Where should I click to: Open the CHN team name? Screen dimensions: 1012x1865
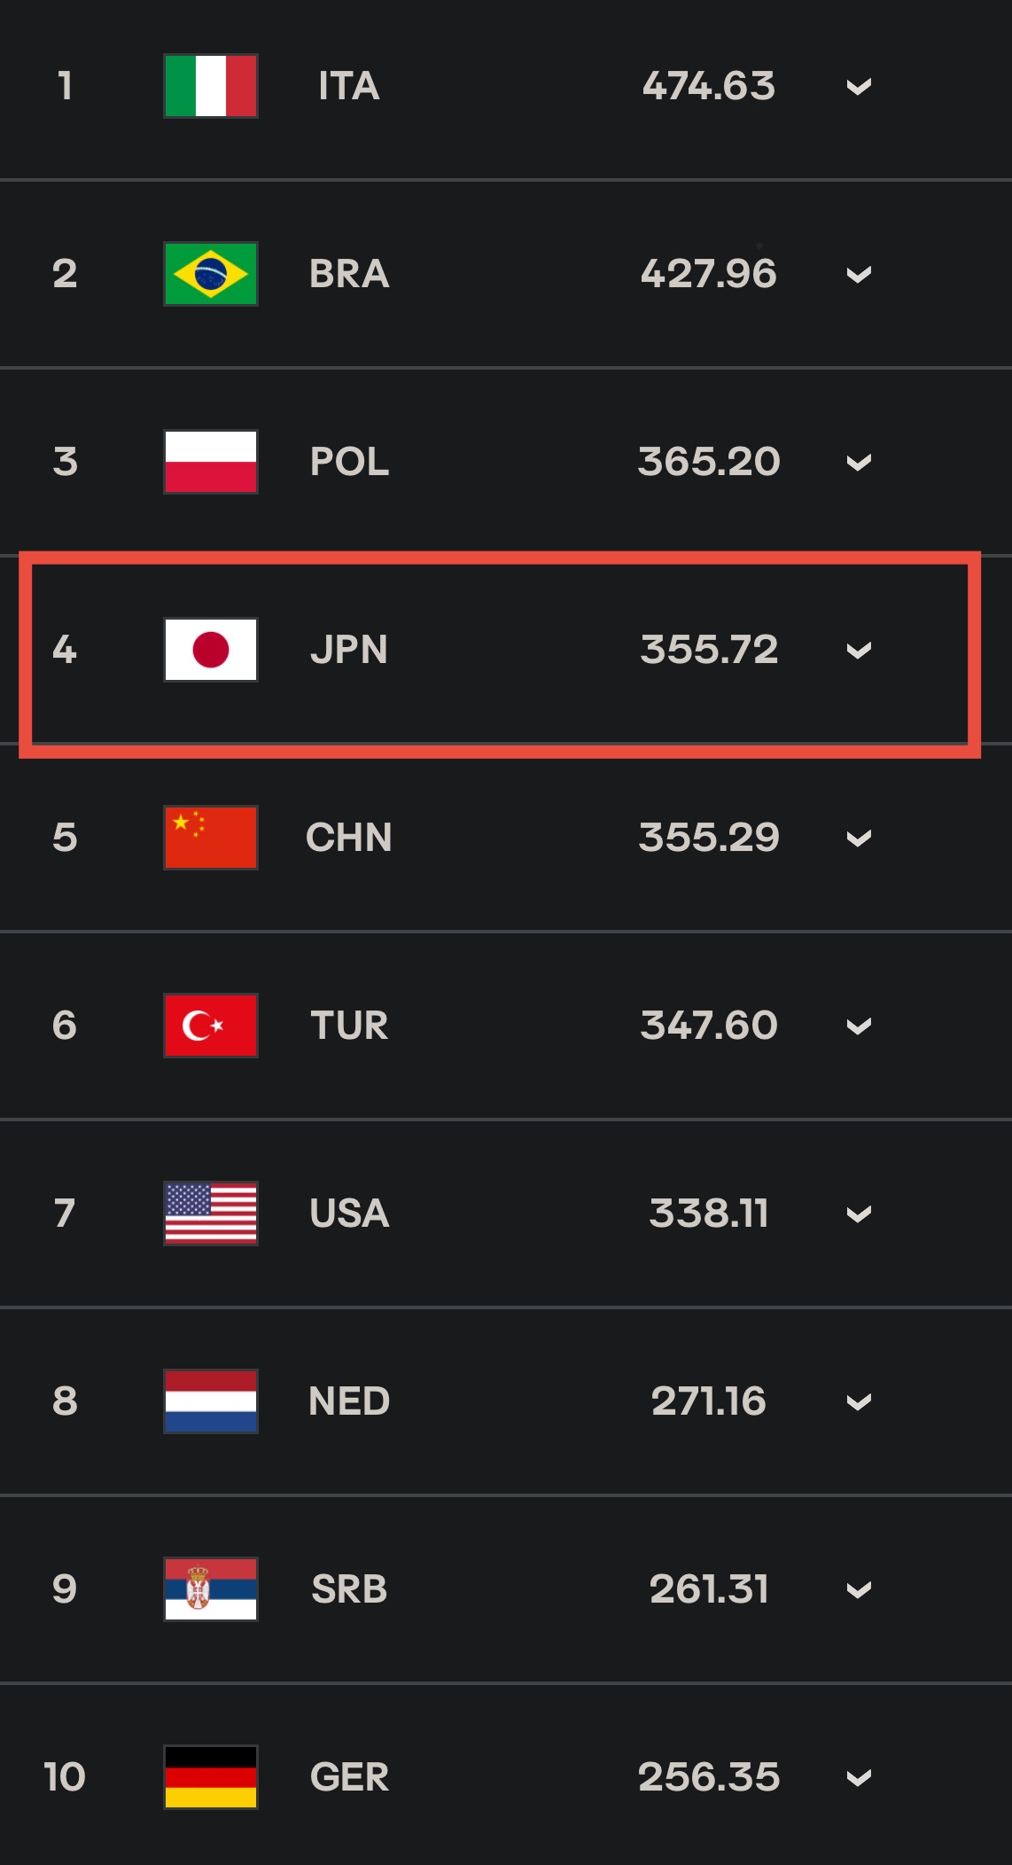pyautogui.click(x=349, y=838)
